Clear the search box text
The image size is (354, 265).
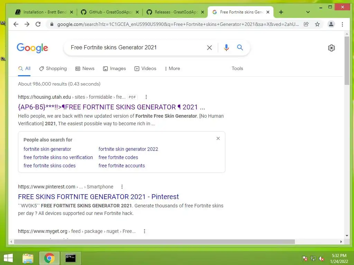click(209, 48)
